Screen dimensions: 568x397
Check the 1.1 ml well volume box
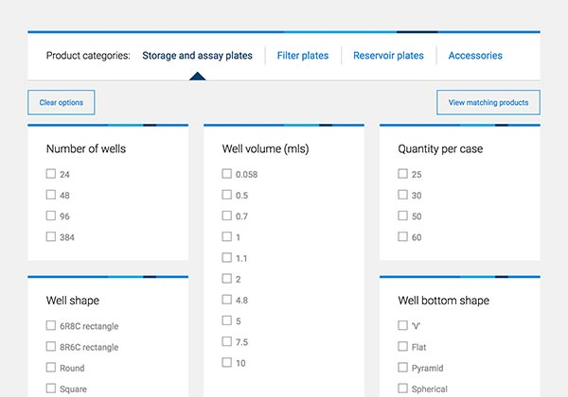(x=227, y=257)
